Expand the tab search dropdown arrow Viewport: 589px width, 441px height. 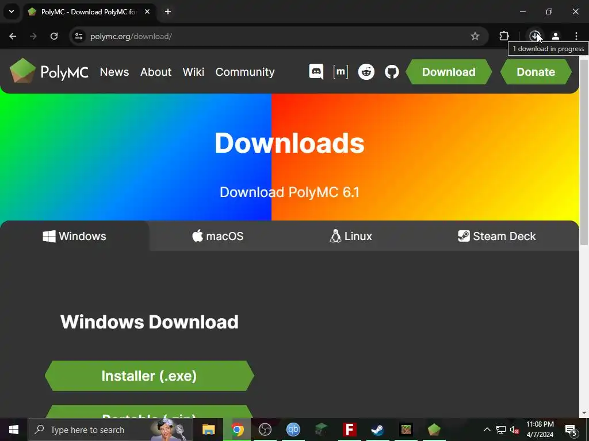[12, 11]
